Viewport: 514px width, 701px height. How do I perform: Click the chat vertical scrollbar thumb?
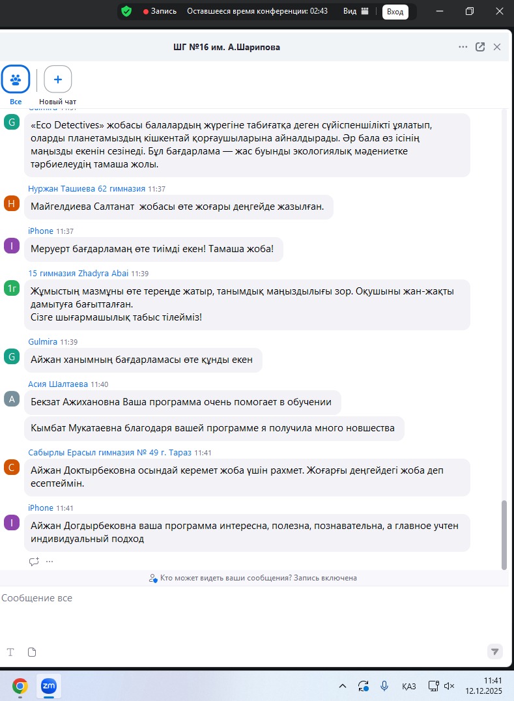click(504, 534)
